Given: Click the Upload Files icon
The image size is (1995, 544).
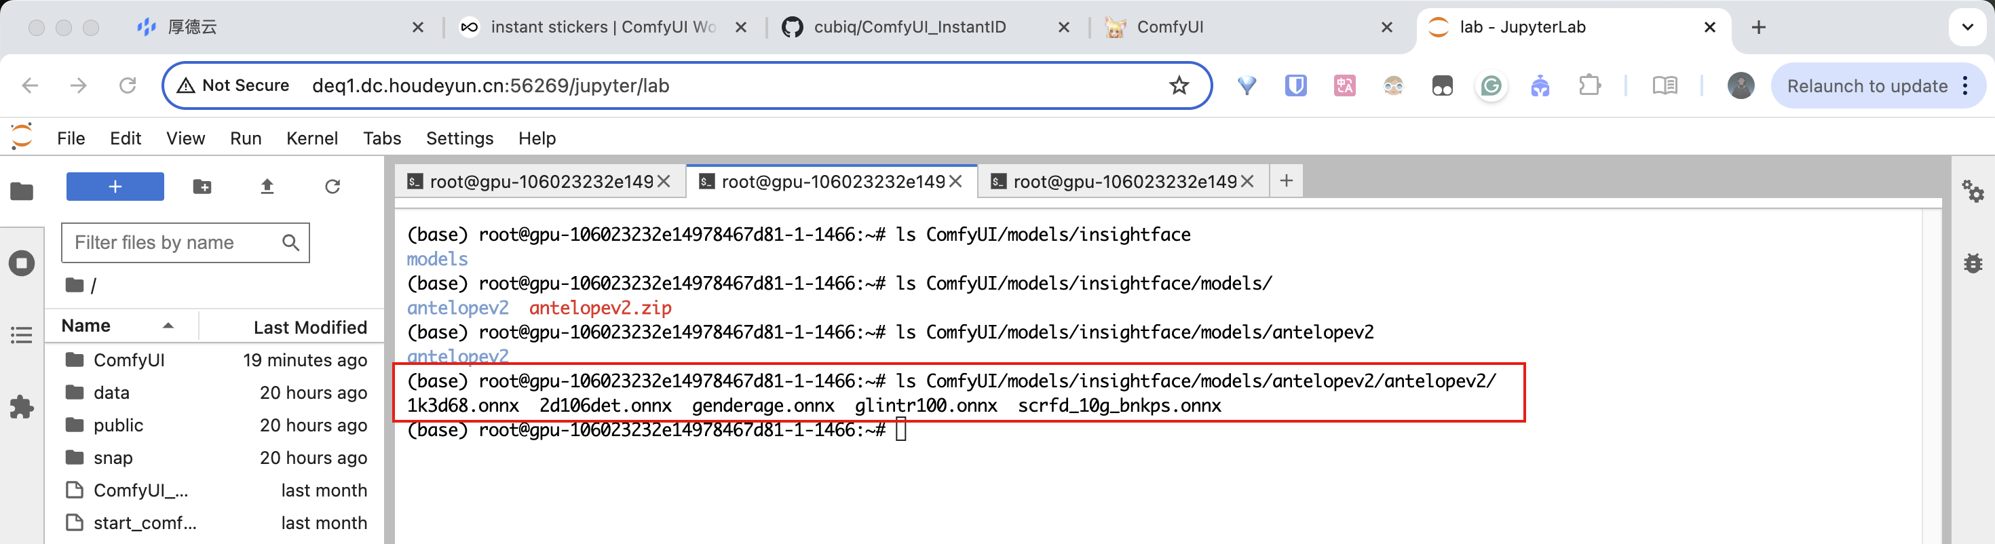Looking at the screenshot, I should point(267,187).
